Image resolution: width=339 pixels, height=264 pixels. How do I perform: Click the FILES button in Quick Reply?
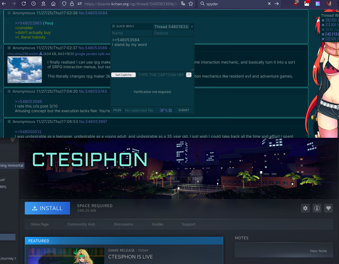[117, 110]
